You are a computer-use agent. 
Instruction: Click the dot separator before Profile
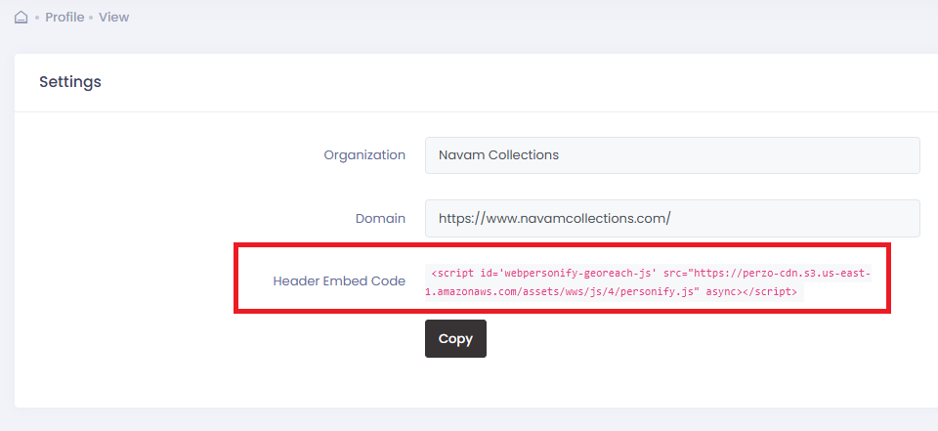click(36, 18)
